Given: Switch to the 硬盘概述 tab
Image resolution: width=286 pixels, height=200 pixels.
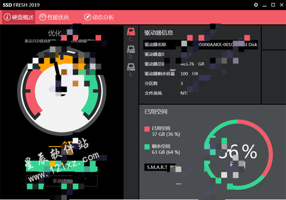Looking at the screenshot, I should pyautogui.click(x=19, y=17).
